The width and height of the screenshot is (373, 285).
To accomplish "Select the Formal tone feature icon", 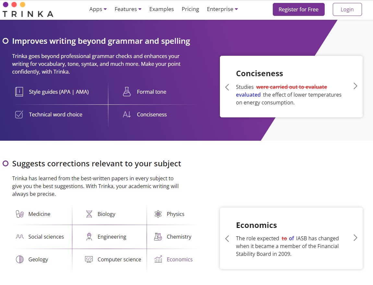I will pyautogui.click(x=126, y=91).
